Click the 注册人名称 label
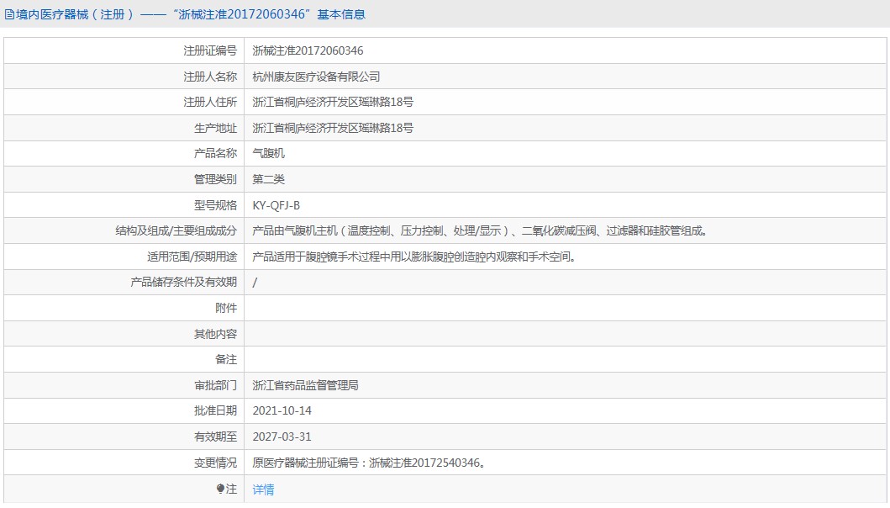The image size is (890, 508). [x=210, y=77]
